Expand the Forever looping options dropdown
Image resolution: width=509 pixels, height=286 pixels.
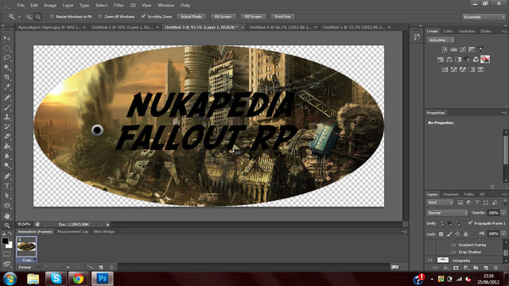[28, 267]
